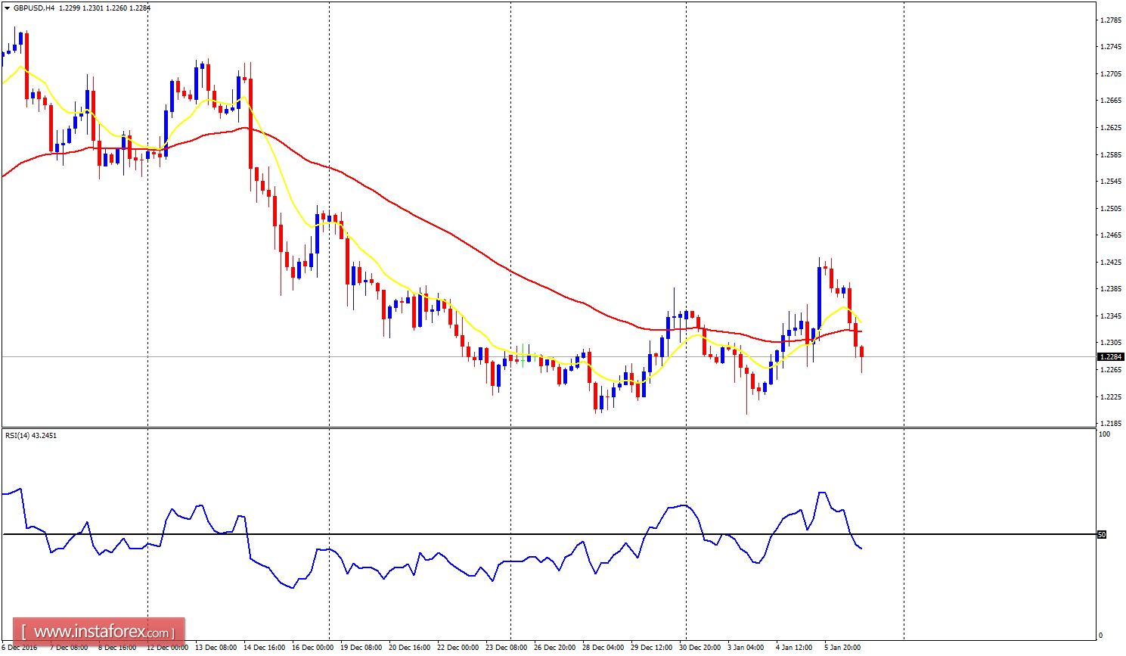
Task: Select the RSI upper bound label 100
Action: [1104, 434]
